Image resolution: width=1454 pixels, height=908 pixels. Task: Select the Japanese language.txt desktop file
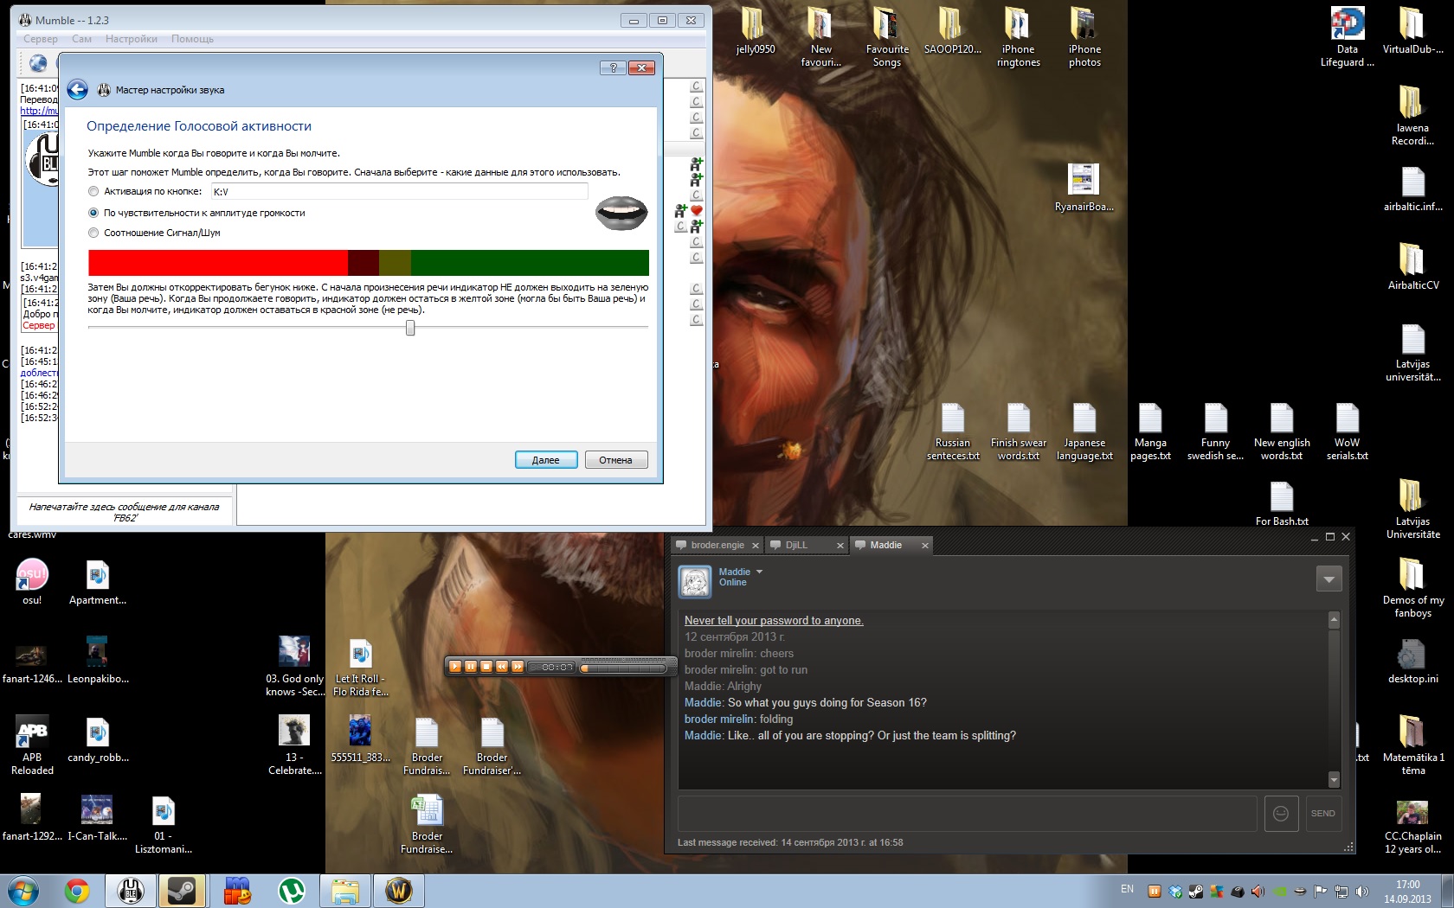1084,432
